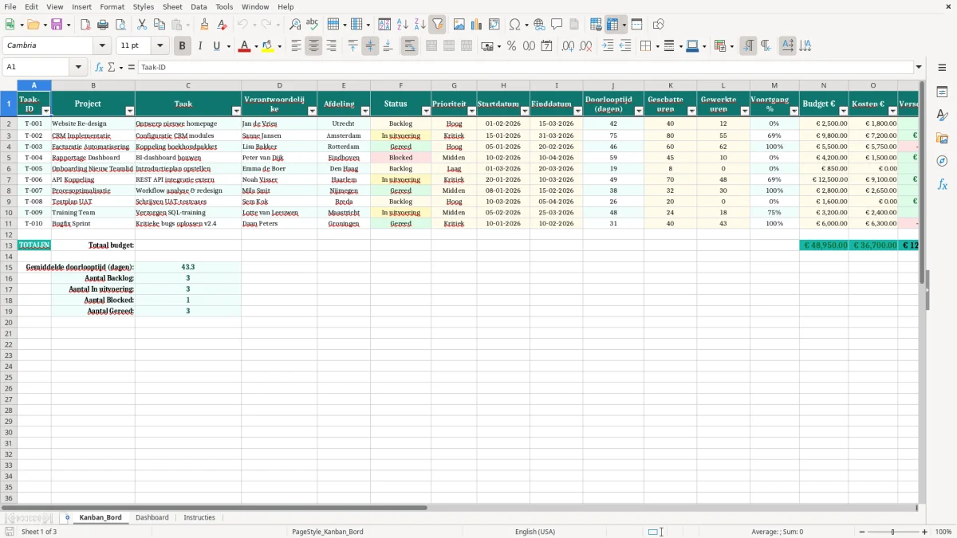Apply red font color button
Viewport: 957px width, 538px height.
244,46
